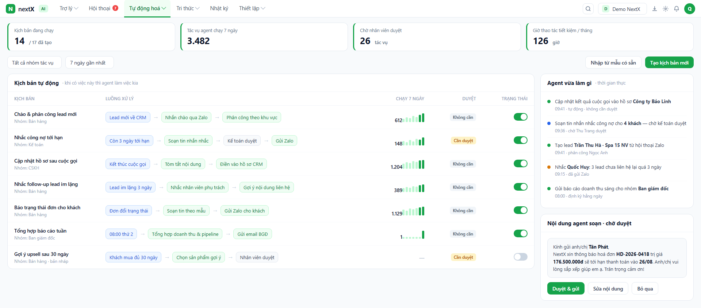Image resolution: width=701 pixels, height=308 pixels.
Task: Select the Khách mua đủ 30 ngày trigger
Action: click(133, 257)
